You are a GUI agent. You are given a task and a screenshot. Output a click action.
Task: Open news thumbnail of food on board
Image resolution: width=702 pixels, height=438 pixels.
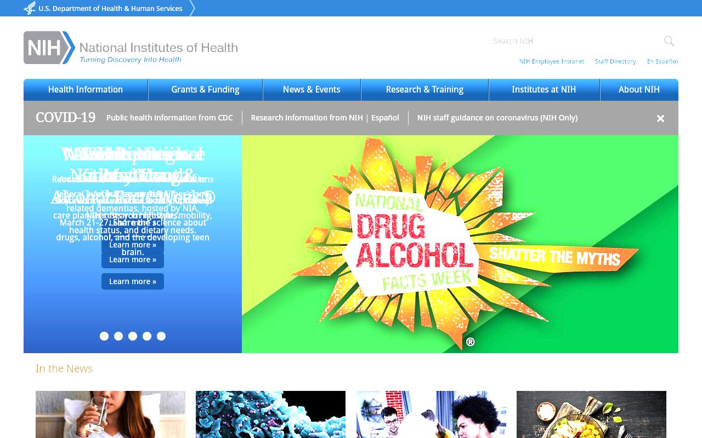click(x=591, y=414)
